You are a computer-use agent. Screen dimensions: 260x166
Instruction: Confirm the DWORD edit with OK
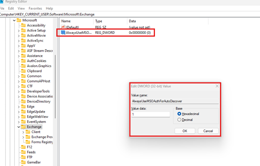[185, 131]
